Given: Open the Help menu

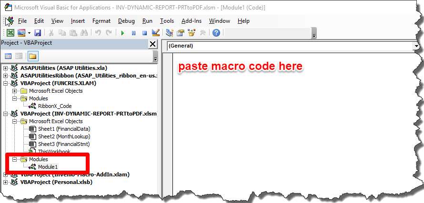Looking at the screenshot, I should (243, 21).
